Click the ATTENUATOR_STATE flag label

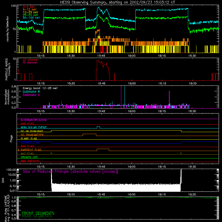click(x=34, y=120)
